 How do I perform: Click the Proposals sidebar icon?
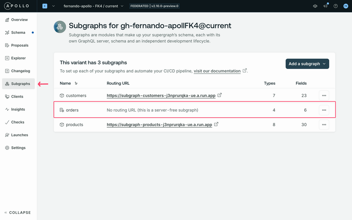[7, 45]
